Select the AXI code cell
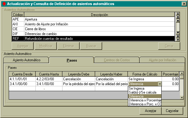The height and width of the screenshot is (118, 188). (18, 24)
